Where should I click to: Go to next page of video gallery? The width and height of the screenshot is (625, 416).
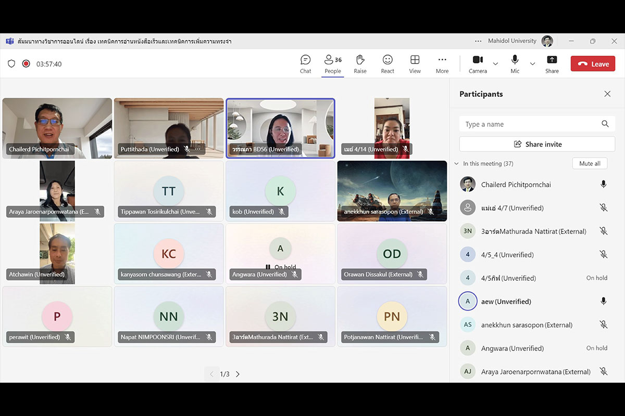(x=238, y=374)
